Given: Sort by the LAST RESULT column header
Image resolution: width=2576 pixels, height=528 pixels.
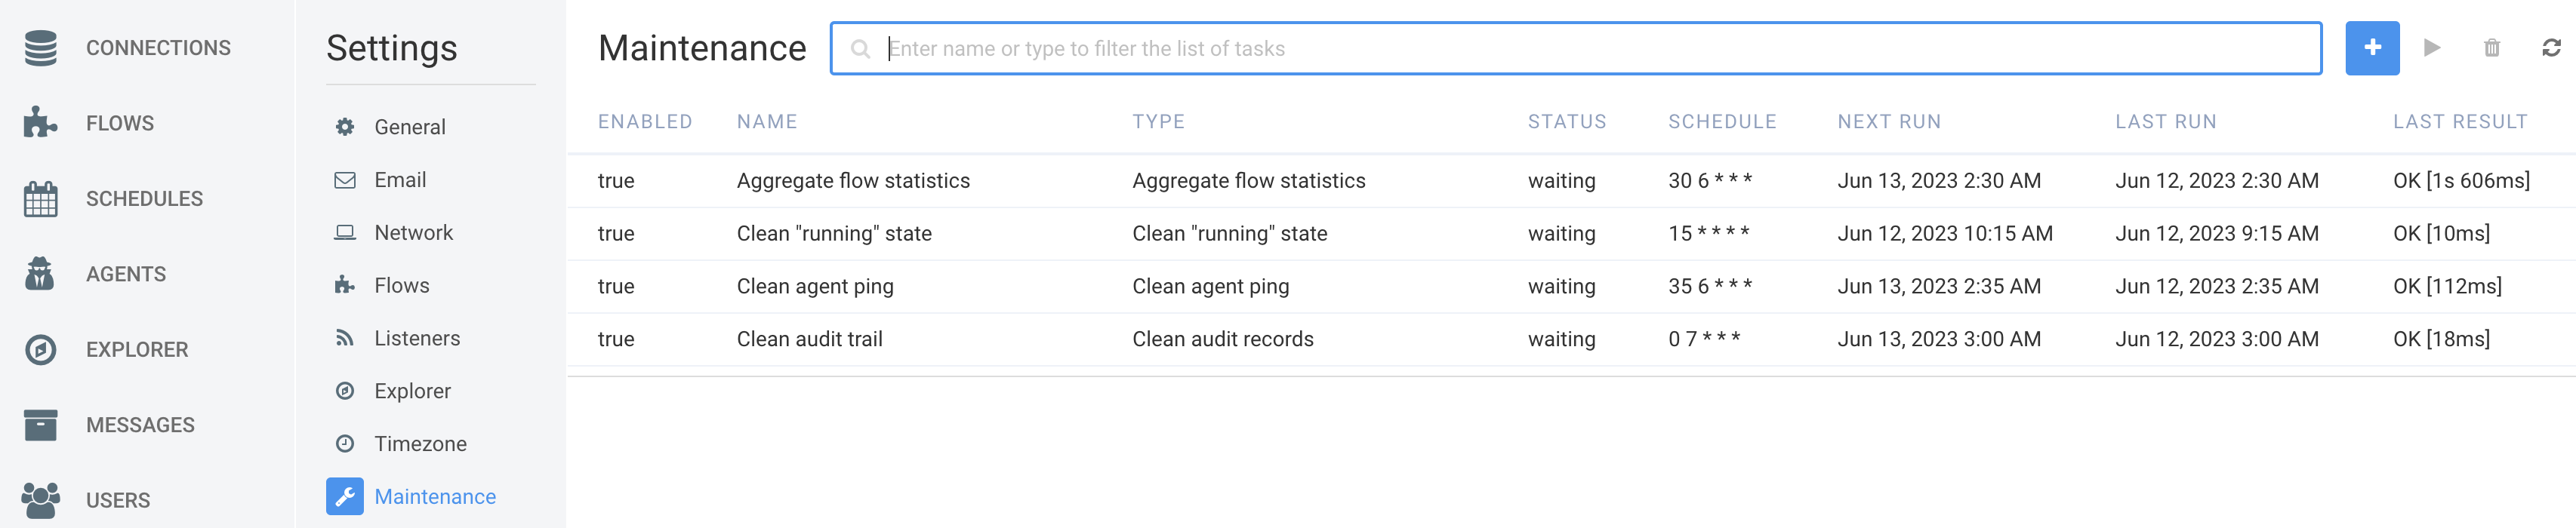Looking at the screenshot, I should pos(2460,122).
